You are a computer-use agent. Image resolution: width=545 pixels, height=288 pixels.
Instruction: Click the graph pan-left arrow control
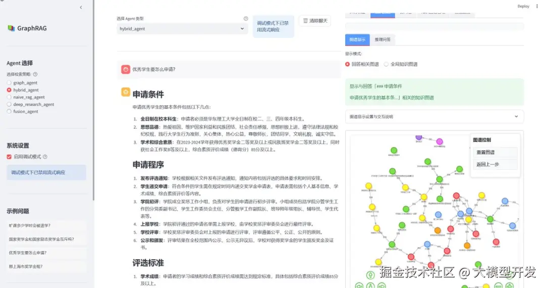coord(359,285)
